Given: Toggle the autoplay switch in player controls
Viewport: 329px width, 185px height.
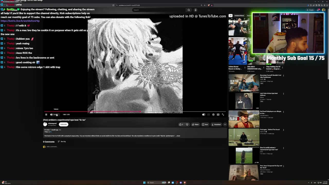Looking at the screenshot, I should click(204, 115).
